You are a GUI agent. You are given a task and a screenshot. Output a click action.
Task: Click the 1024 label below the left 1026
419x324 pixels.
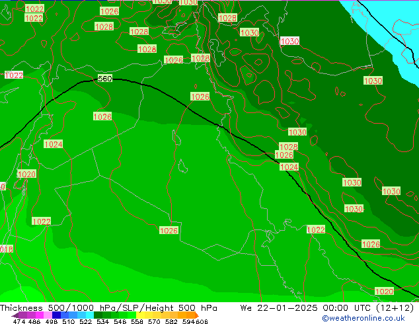53,144
